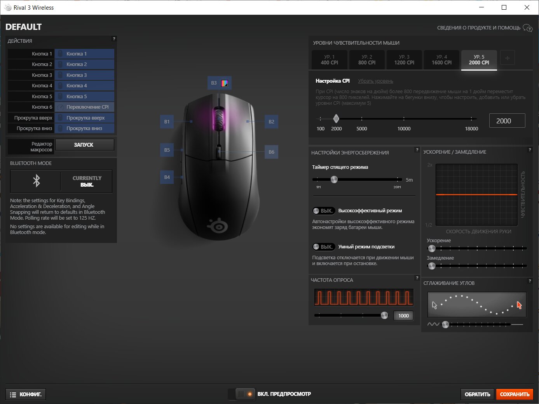The width and height of the screenshot is (539, 404).
Task: Open the Прокрутка вниз action dropdown
Action: (84, 128)
